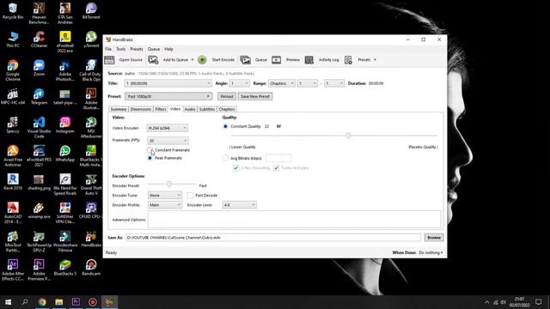Click the Browse button
This screenshot has height=309, width=550.
click(x=434, y=238)
